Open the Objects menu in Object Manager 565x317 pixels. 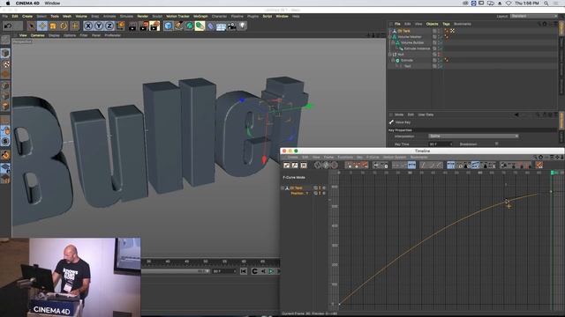point(432,24)
